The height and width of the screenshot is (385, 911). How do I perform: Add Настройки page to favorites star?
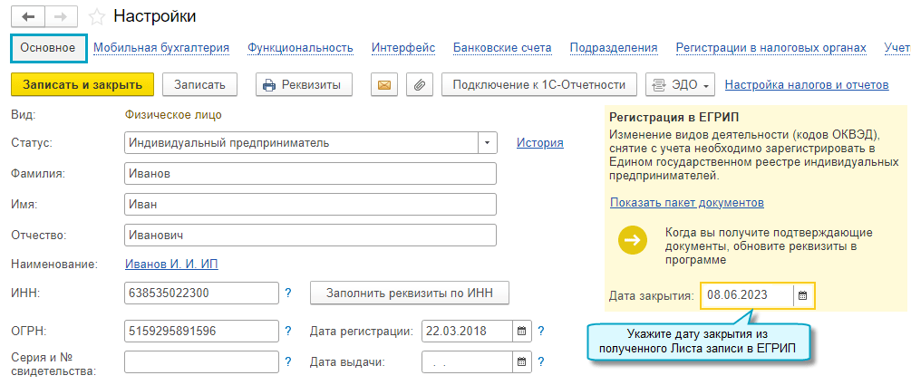[x=96, y=16]
